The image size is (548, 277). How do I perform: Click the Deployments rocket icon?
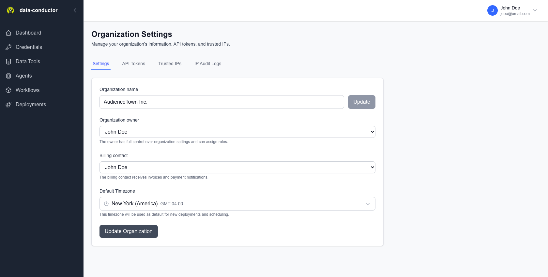[x=8, y=105]
